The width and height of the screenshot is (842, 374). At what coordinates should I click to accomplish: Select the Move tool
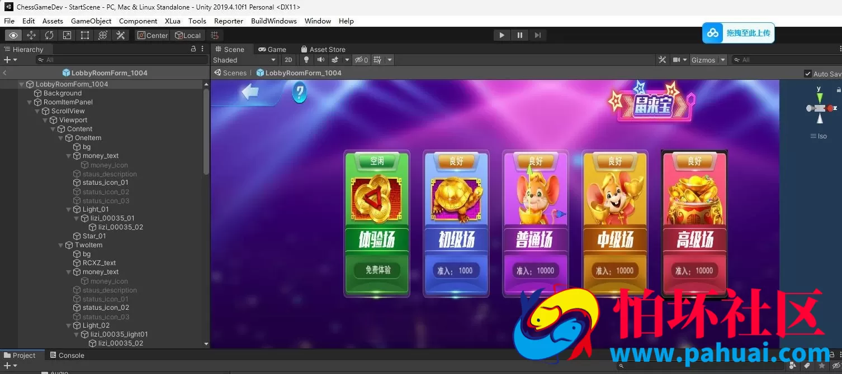pos(31,35)
